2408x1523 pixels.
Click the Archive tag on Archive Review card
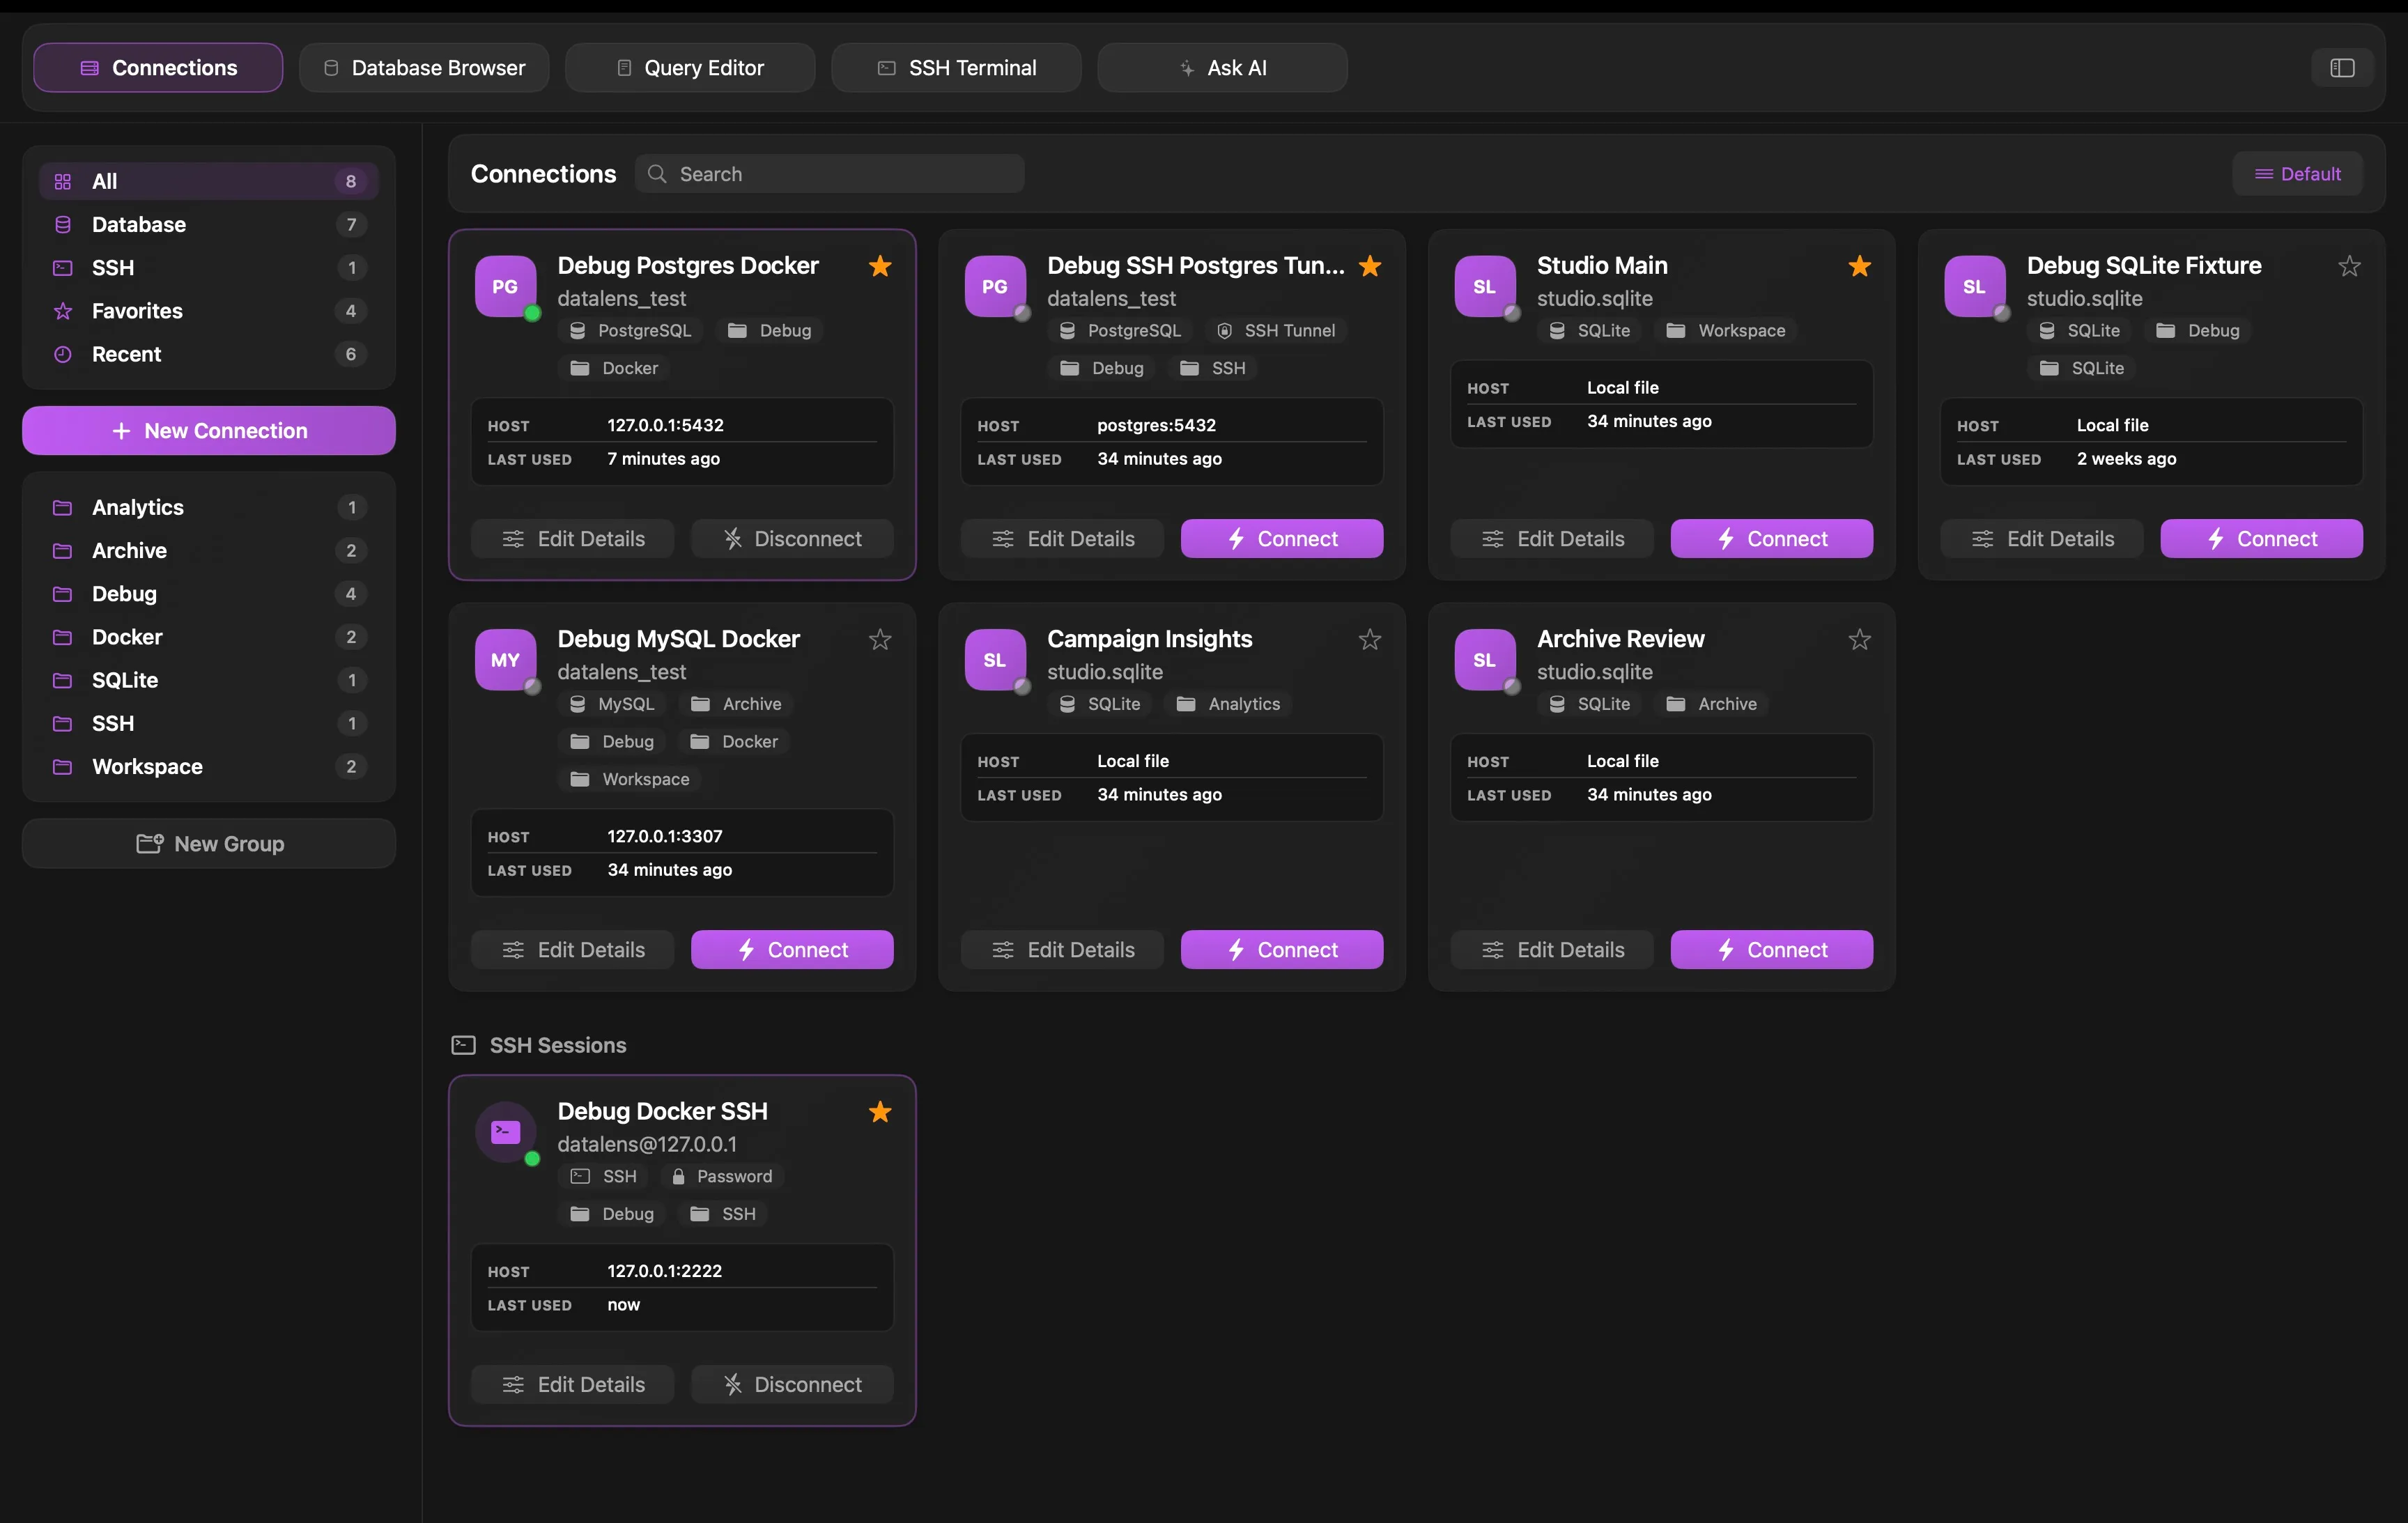click(x=1711, y=704)
